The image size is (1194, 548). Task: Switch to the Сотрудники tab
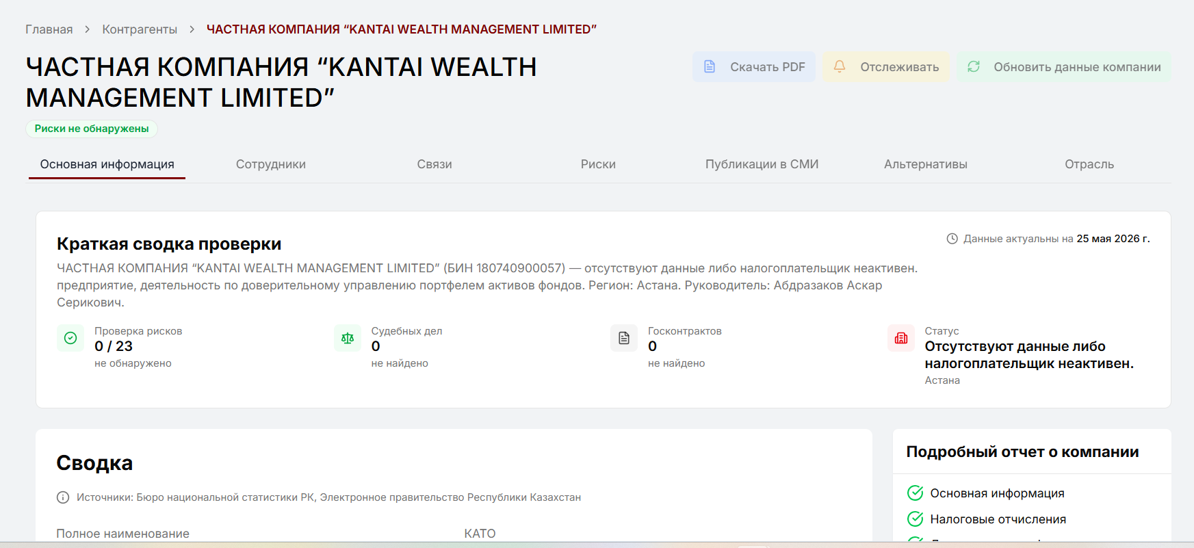(x=271, y=164)
